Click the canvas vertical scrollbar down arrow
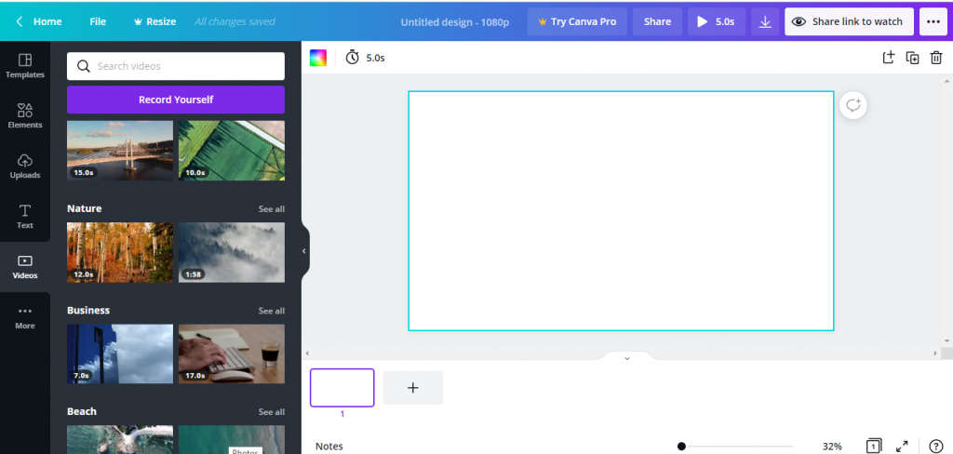This screenshot has height=454, width=953. tap(946, 340)
